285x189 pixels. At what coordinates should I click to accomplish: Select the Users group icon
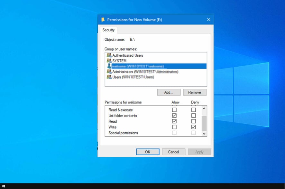coord(109,77)
